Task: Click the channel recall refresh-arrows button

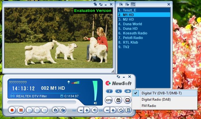Action: click(121, 110)
